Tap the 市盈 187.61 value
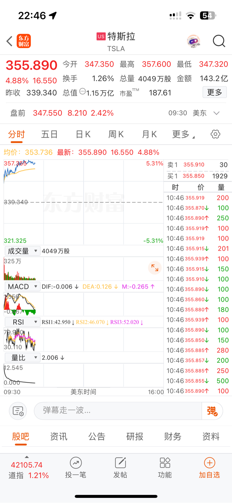Image resolution: width=232 pixels, height=503 pixels. point(160,93)
